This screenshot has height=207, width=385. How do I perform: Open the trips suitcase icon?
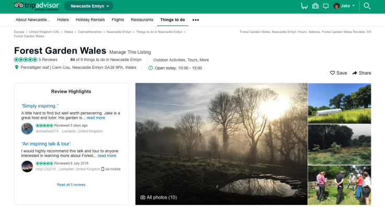(x=315, y=6)
